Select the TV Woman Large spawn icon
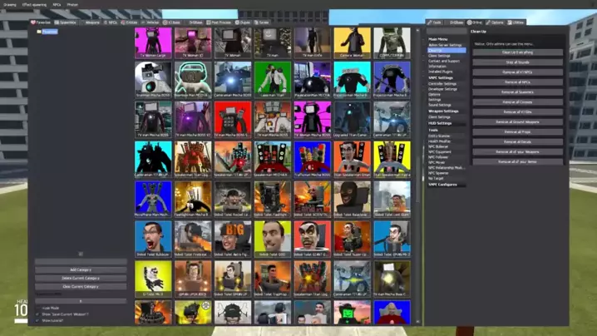Image resolution: width=597 pixels, height=336 pixels. click(x=153, y=43)
